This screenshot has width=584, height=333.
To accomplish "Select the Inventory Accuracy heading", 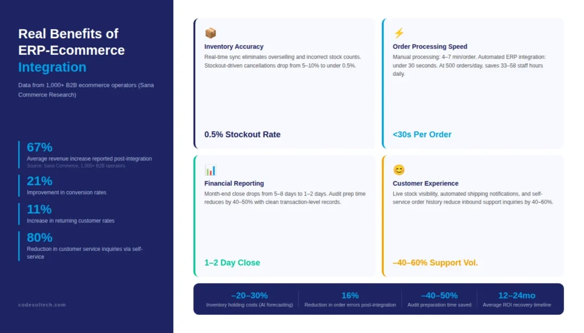I will [234, 47].
